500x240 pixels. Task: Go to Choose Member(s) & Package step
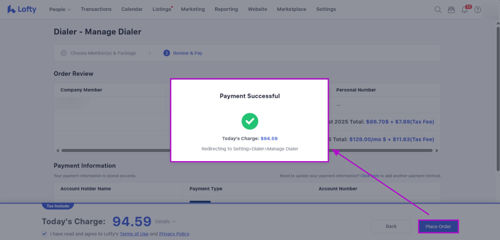tap(103, 53)
